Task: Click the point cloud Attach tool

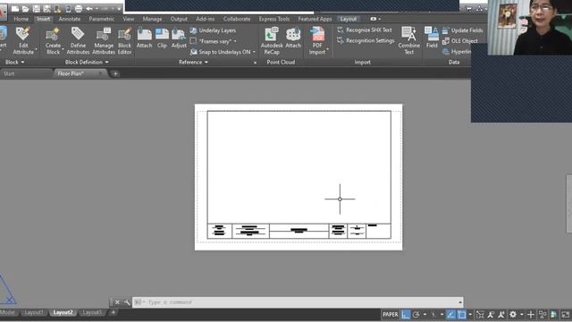Action: 293,38
